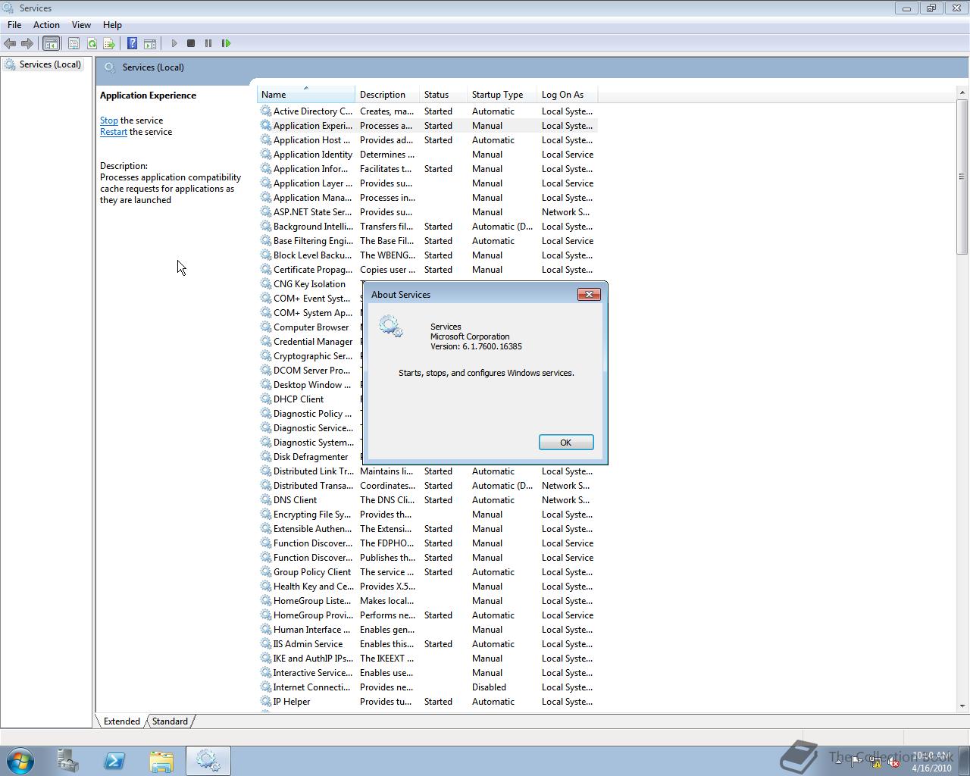
Task: Click the Back arrow in the toolbar
Action: [x=10, y=43]
